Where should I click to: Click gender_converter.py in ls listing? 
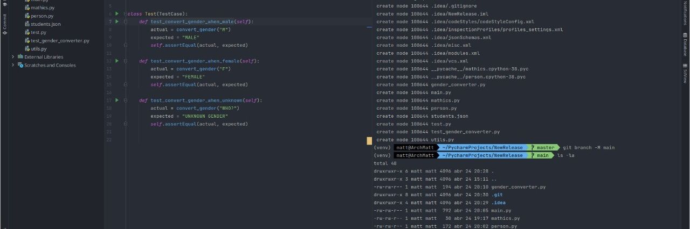pyautogui.click(x=518, y=187)
